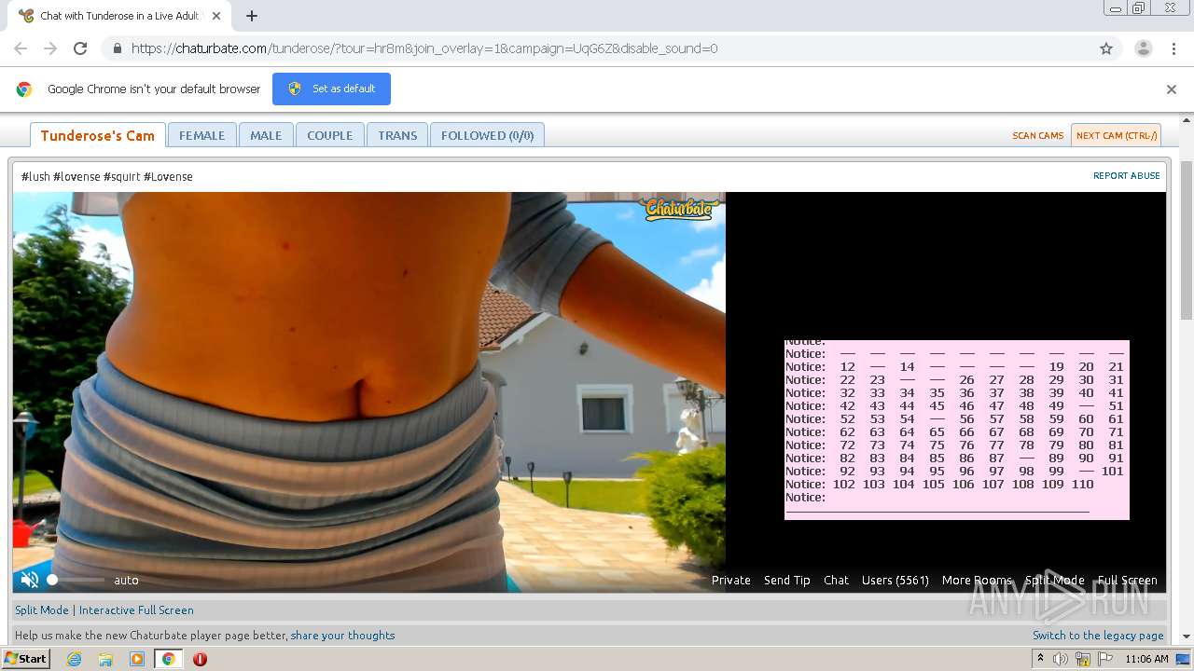Click the network tray icon
This screenshot has height=671, width=1194.
(1083, 659)
